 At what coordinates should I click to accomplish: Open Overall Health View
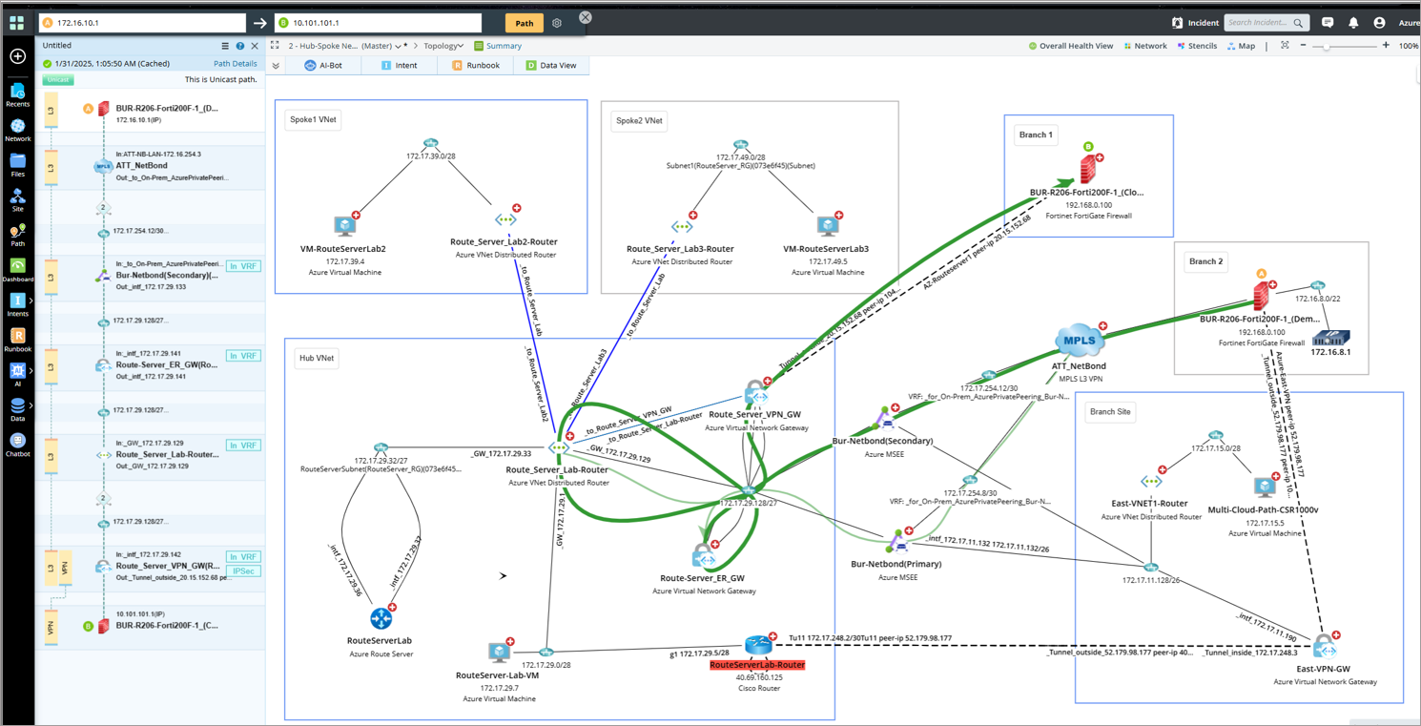coord(1070,46)
